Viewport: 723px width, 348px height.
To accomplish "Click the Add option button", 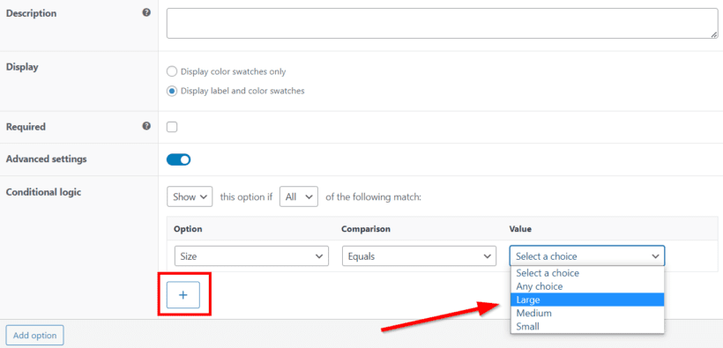I will coord(34,336).
